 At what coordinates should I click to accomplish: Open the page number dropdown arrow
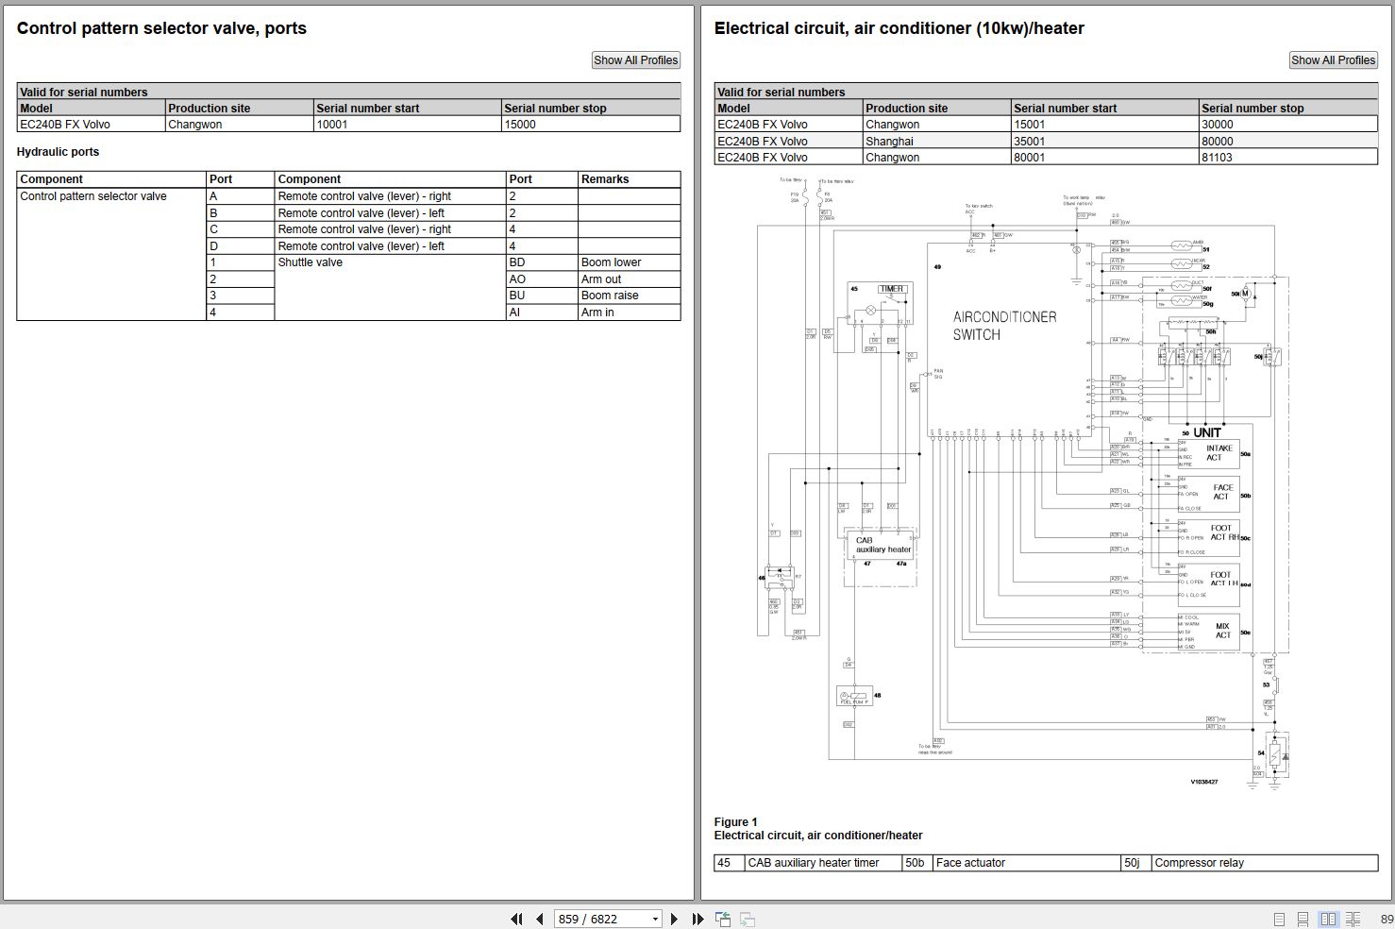655,919
